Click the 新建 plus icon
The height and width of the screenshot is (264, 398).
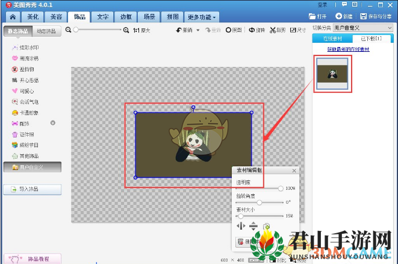coord(338,16)
